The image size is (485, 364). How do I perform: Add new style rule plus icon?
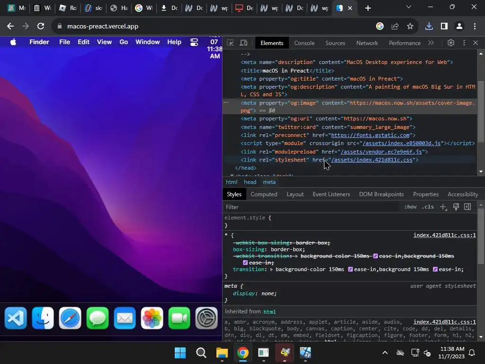[x=443, y=207]
